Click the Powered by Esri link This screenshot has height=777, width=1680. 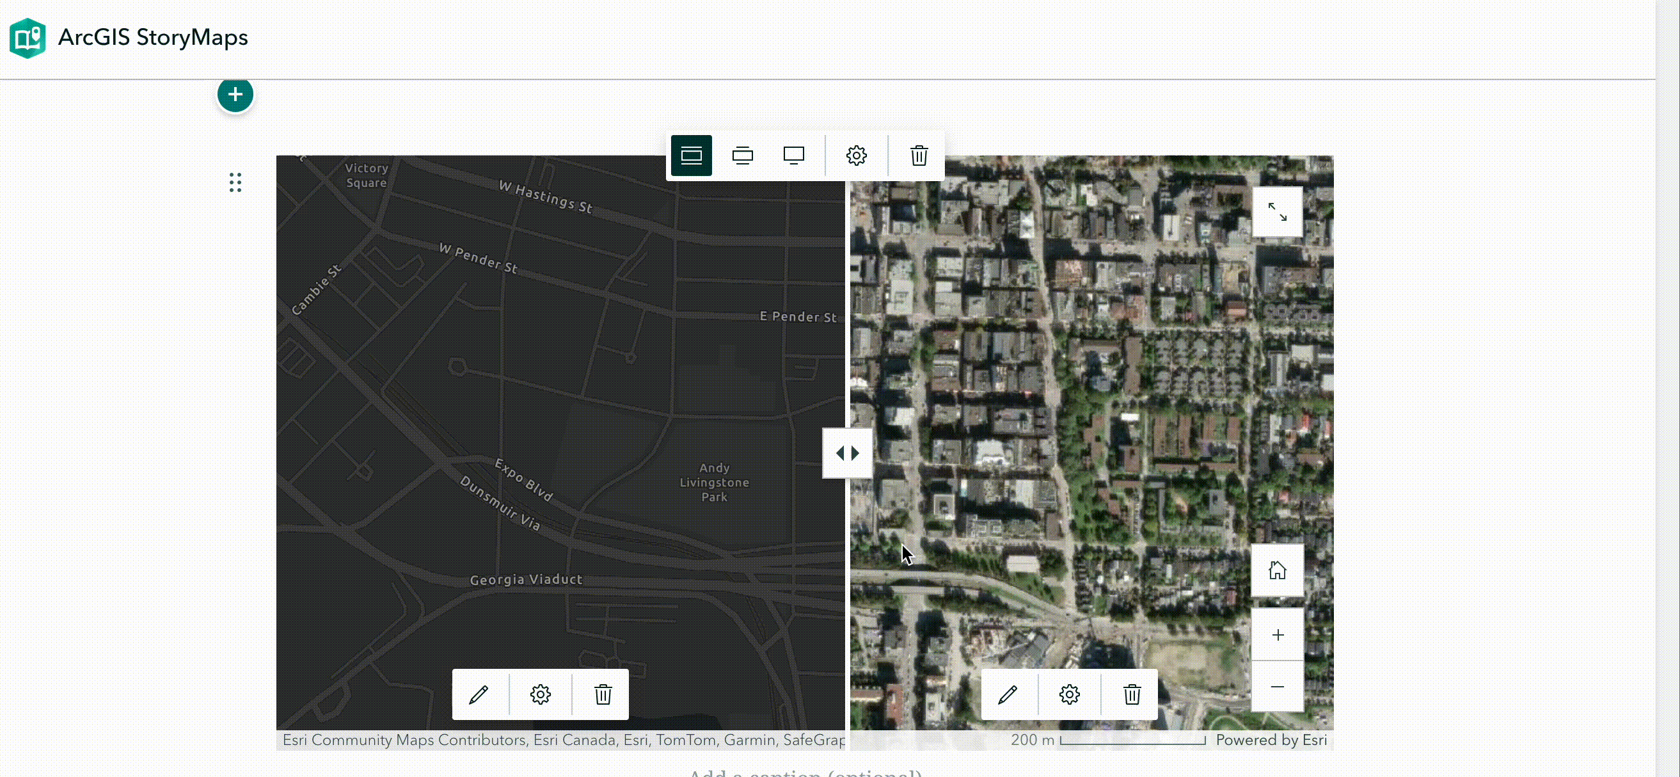[x=1271, y=740]
